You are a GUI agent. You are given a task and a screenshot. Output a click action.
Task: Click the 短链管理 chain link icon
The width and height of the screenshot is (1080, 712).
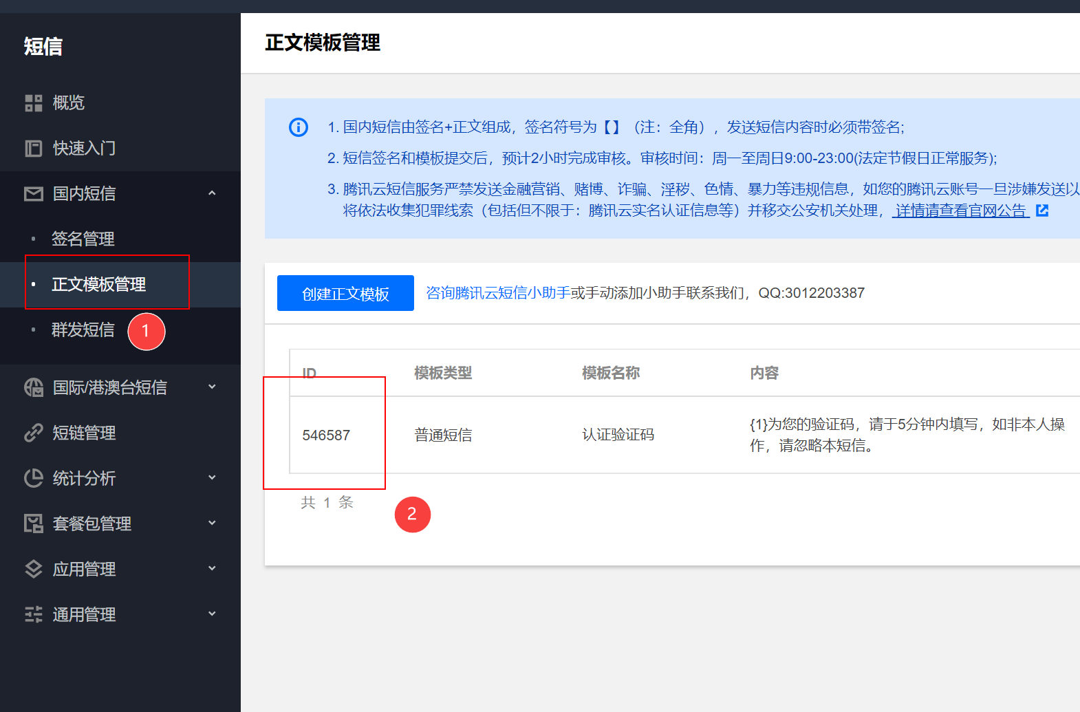(x=34, y=433)
